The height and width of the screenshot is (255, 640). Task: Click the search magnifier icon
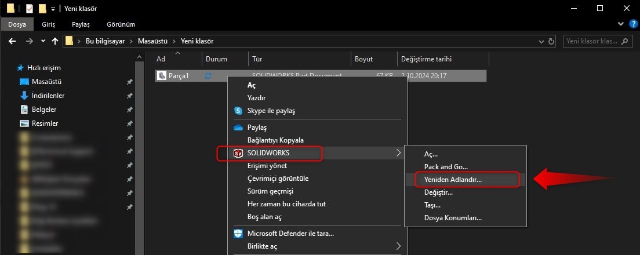tap(624, 41)
